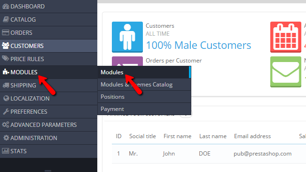Click the 100% Male Customers statistic
Viewport: 306px width, 172px height.
[x=198, y=45]
